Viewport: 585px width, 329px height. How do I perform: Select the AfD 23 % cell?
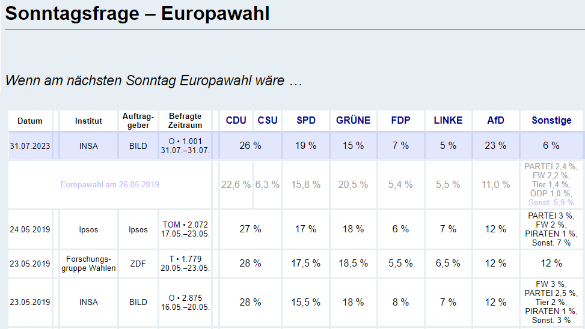click(x=495, y=145)
